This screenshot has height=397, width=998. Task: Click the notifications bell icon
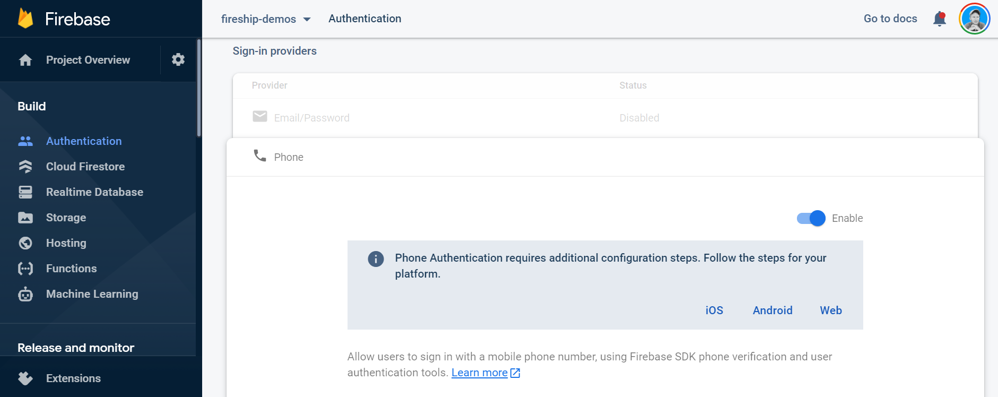(939, 19)
